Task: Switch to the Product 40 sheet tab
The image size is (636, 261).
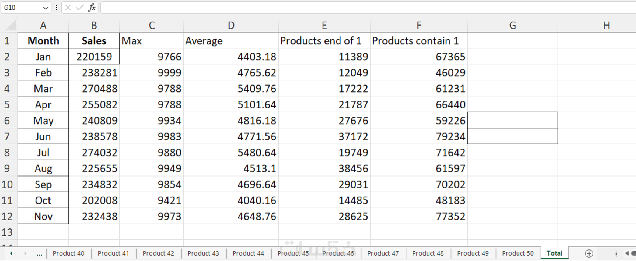Action: [x=68, y=253]
